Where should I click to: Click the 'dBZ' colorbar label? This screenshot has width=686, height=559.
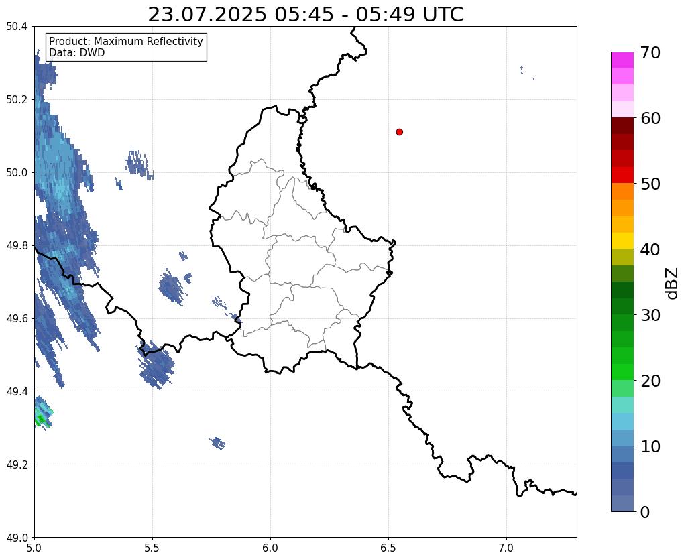pos(672,284)
